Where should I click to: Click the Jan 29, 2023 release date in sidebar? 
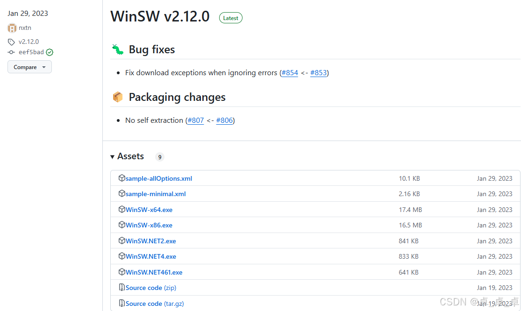coord(28,14)
